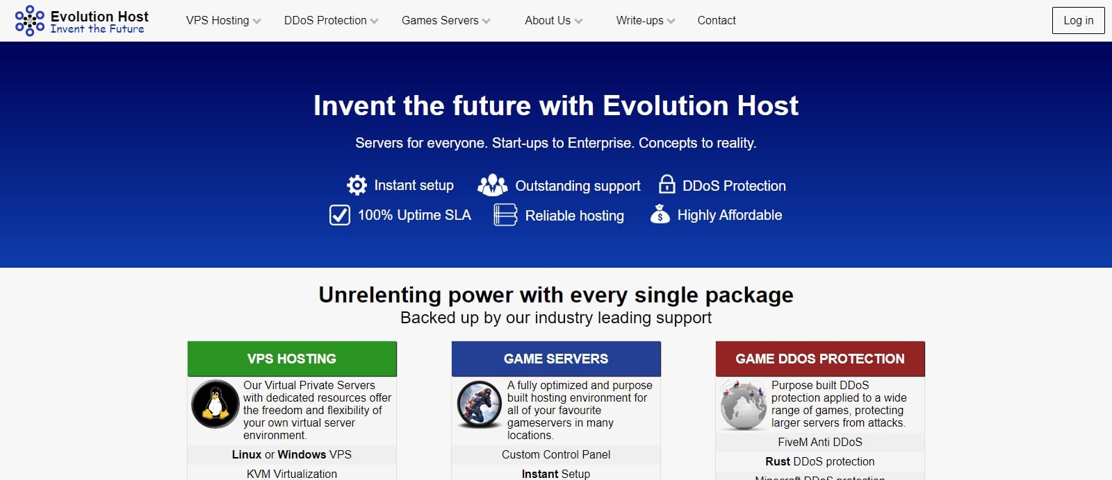Viewport: 1112px width, 480px height.
Task: Click 'Unrelenting power with every single package' heading
Action: click(x=556, y=295)
